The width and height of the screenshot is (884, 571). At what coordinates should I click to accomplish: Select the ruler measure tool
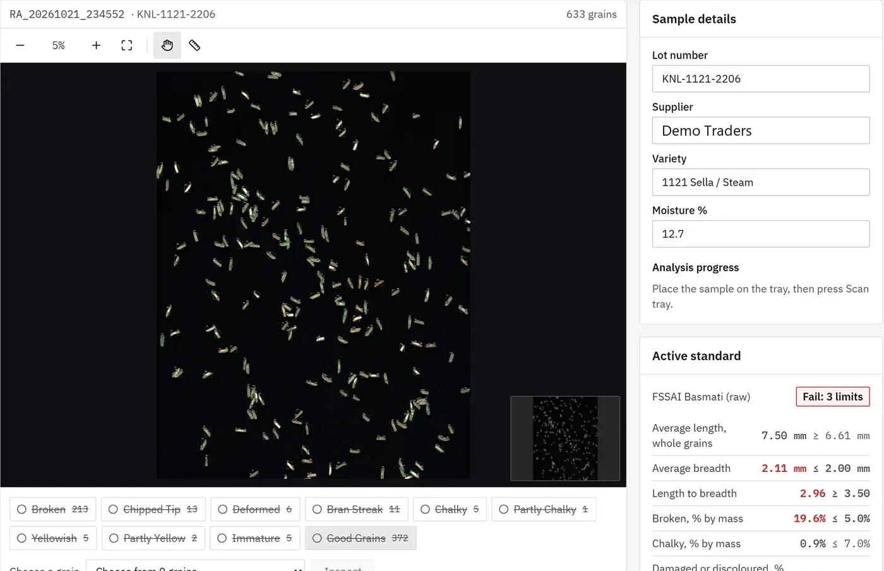(x=194, y=45)
